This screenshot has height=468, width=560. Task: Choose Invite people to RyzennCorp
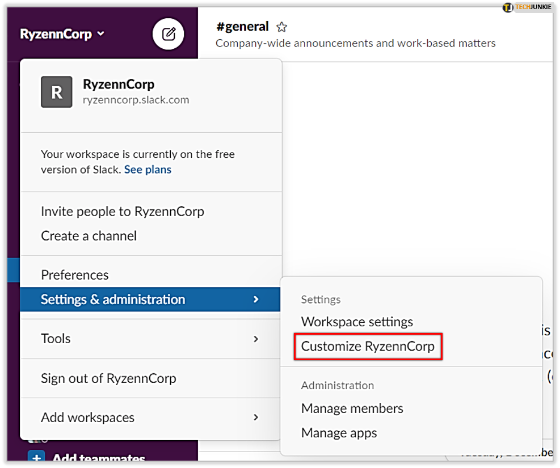(x=123, y=211)
